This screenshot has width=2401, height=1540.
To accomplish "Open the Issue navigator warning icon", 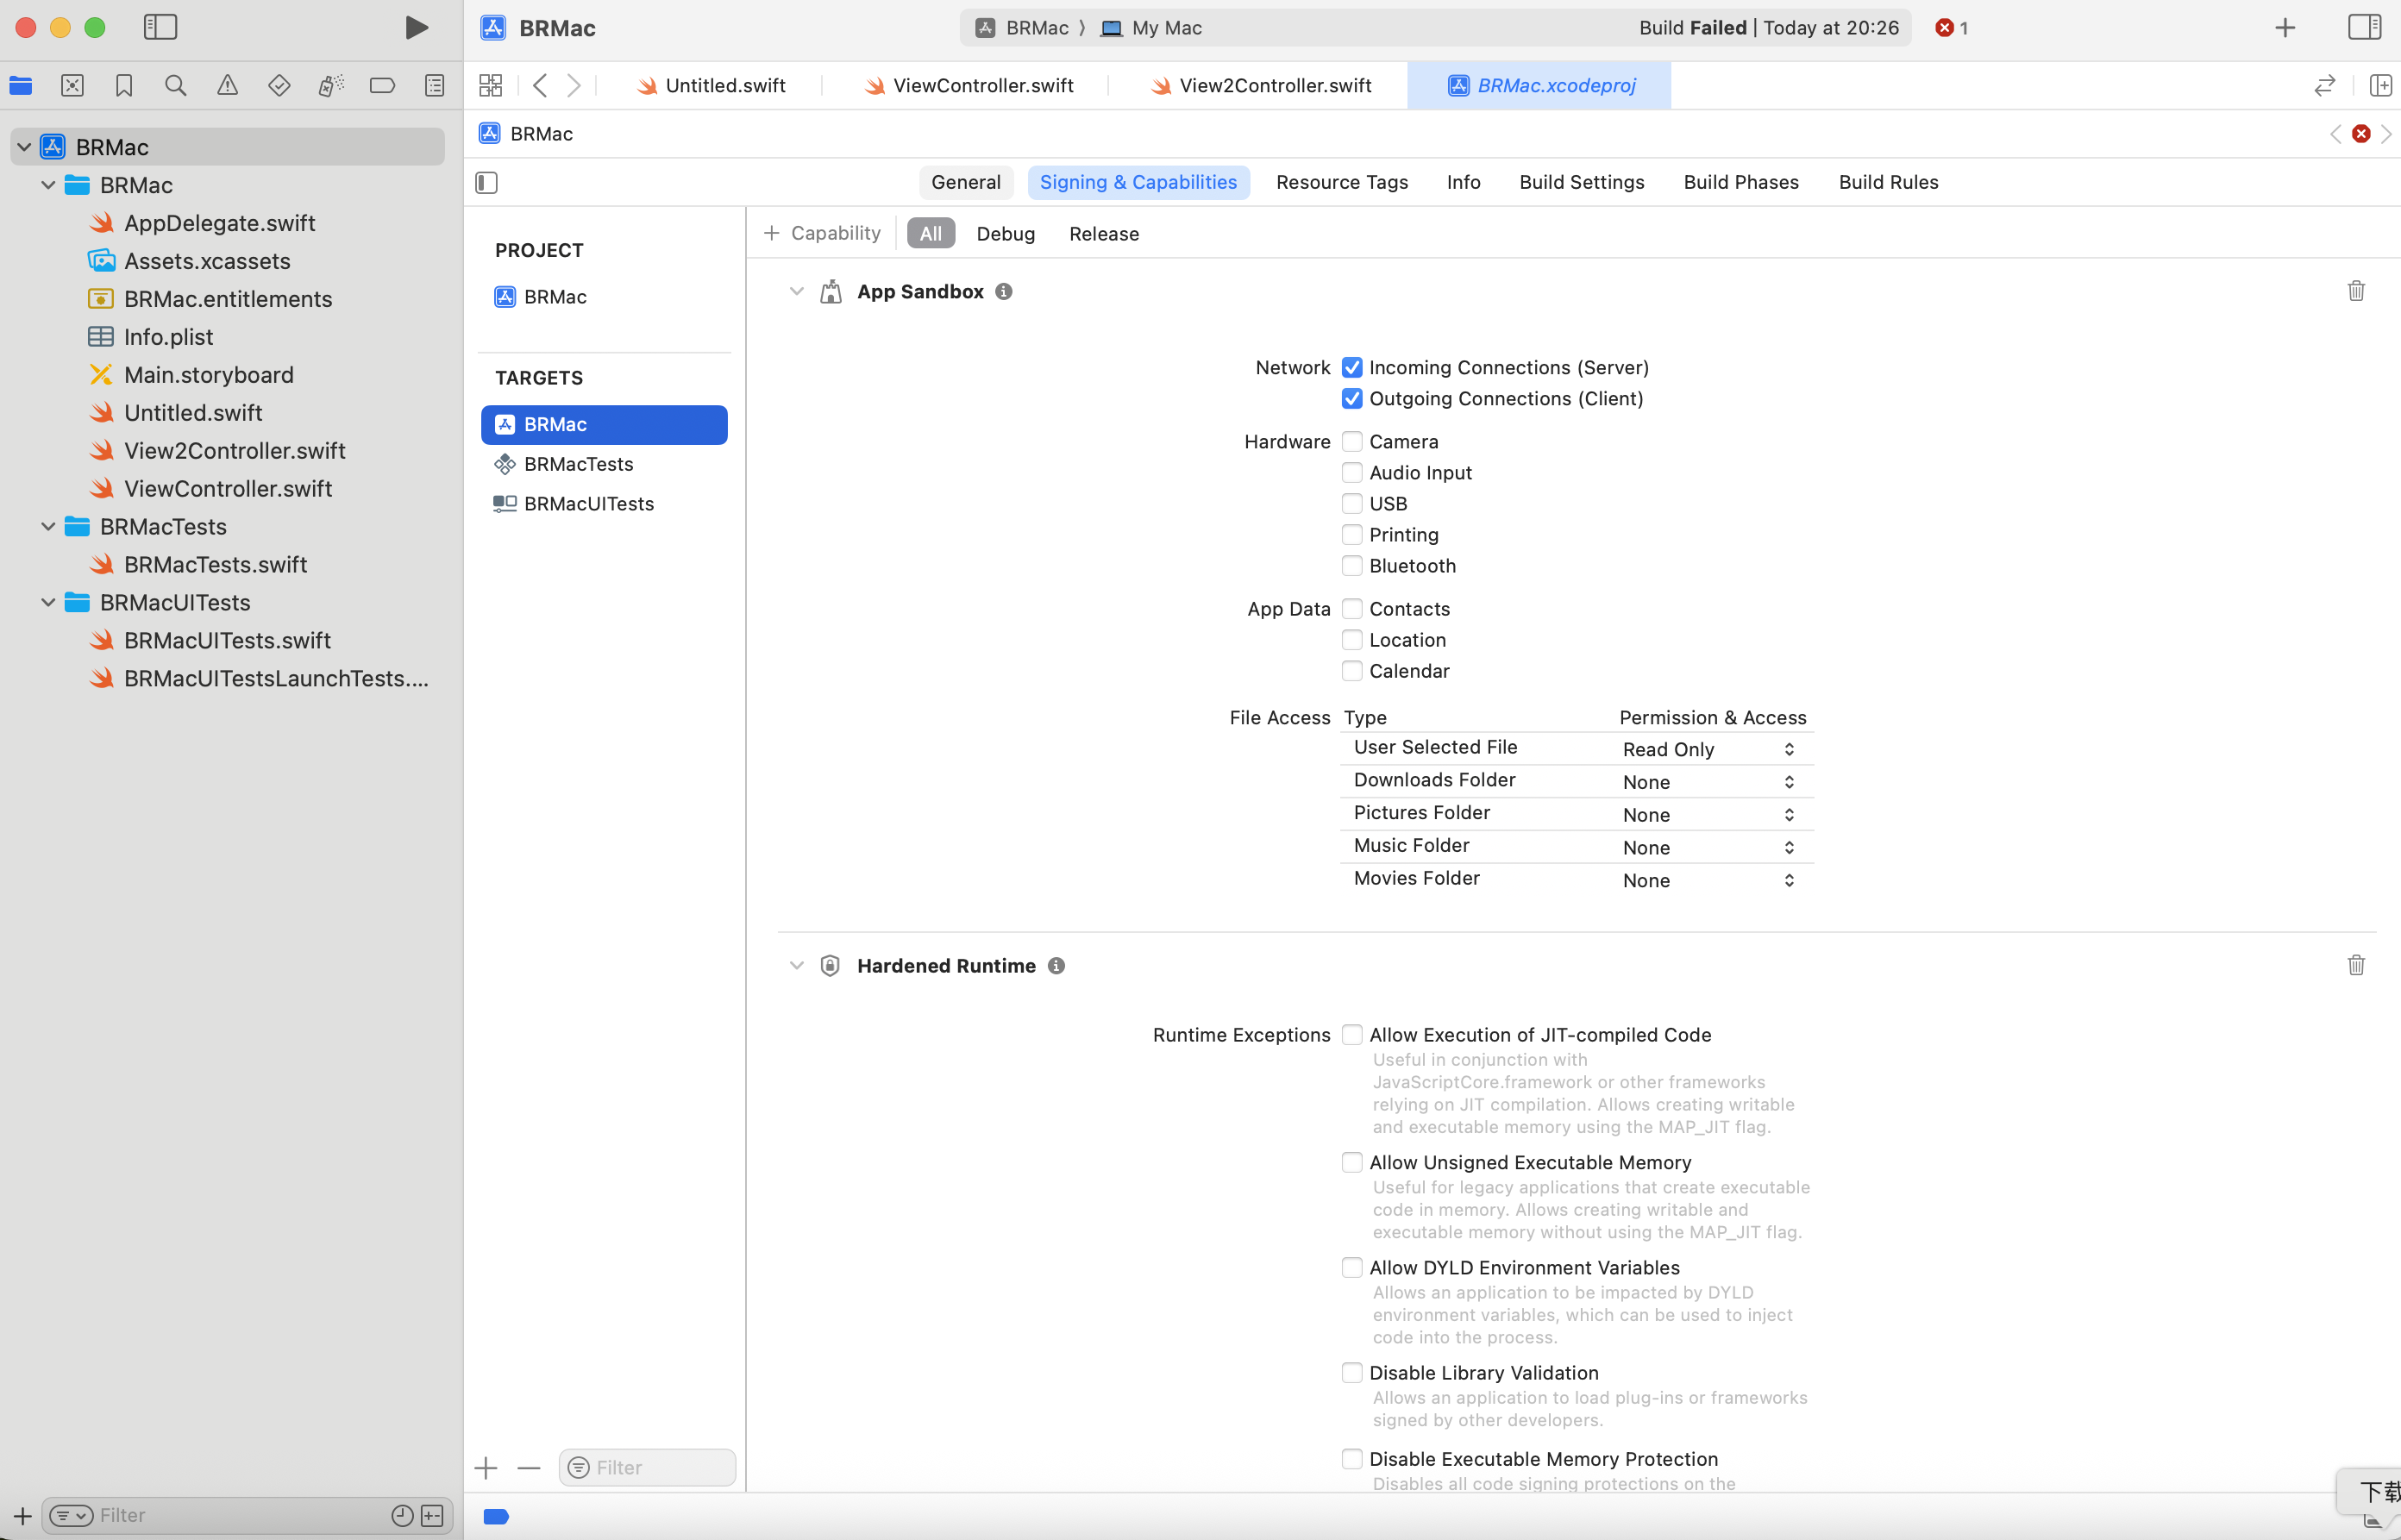I will click(227, 86).
